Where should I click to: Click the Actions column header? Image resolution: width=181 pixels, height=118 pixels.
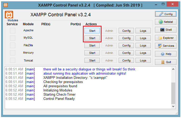coord(91,24)
